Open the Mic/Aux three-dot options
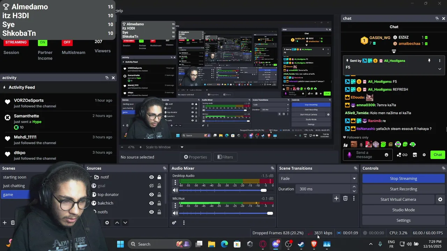Image resolution: width=447 pixels, height=251 pixels. pyautogui.click(x=175, y=205)
